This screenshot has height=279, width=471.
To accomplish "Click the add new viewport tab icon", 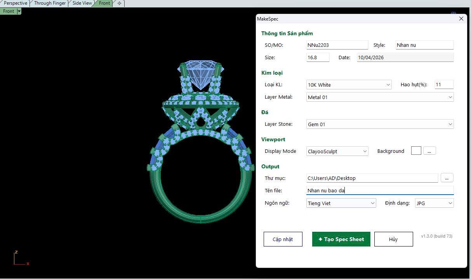I will (119, 3).
